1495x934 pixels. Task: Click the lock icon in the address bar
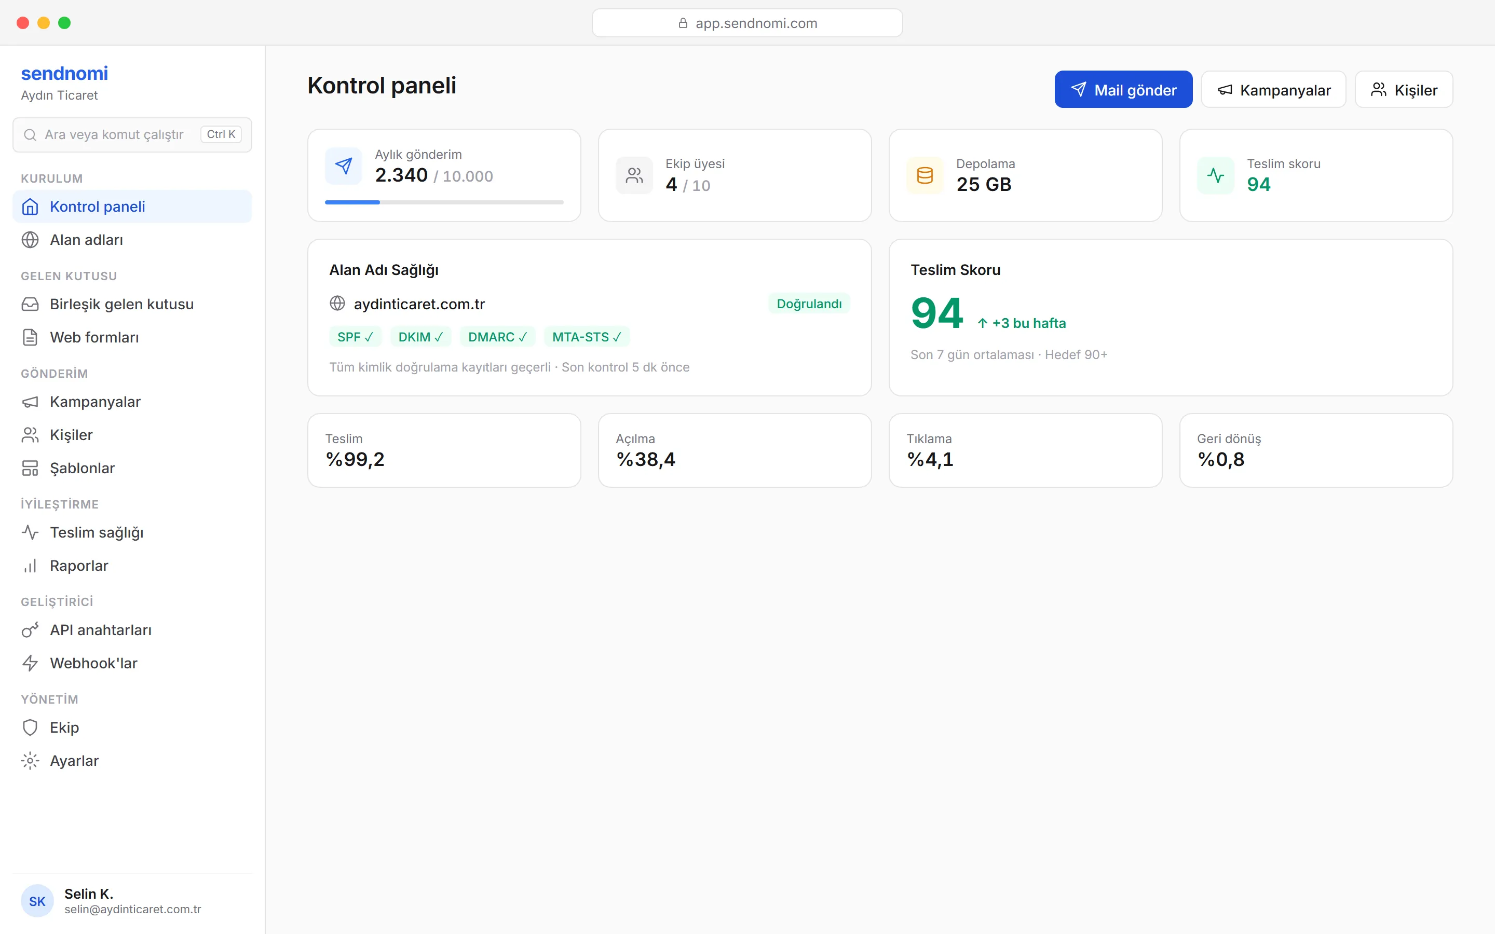[683, 23]
